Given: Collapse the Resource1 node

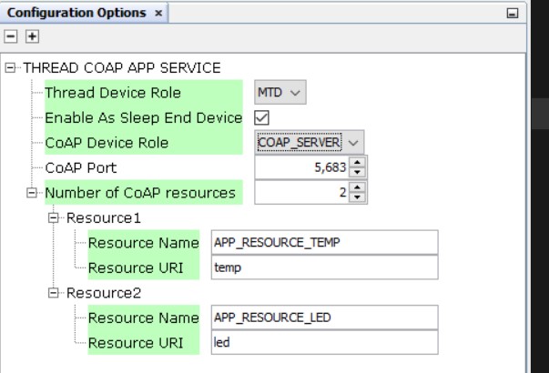Looking at the screenshot, I should tap(53, 217).
